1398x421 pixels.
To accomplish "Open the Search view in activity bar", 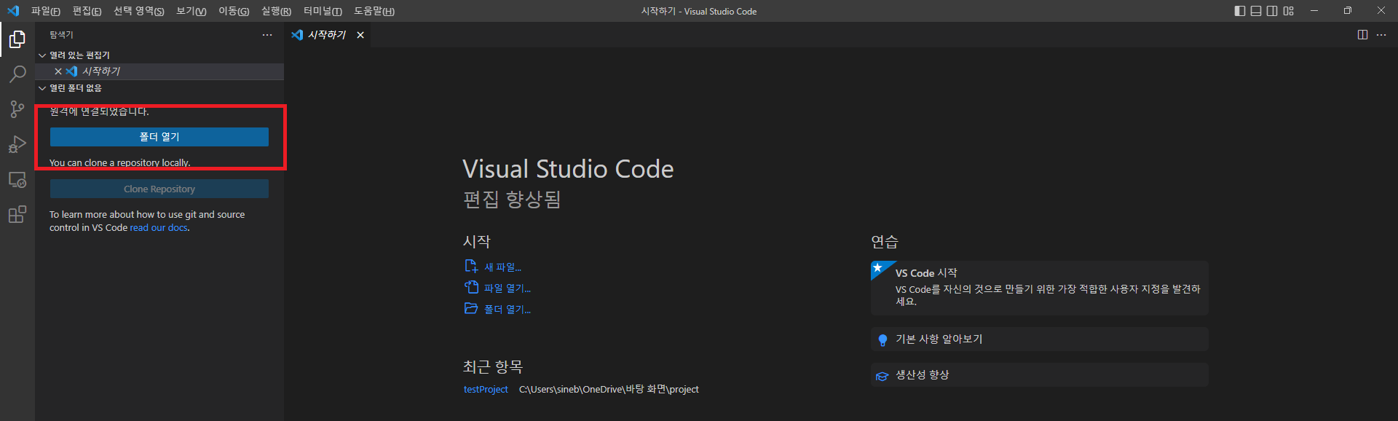I will click(17, 74).
